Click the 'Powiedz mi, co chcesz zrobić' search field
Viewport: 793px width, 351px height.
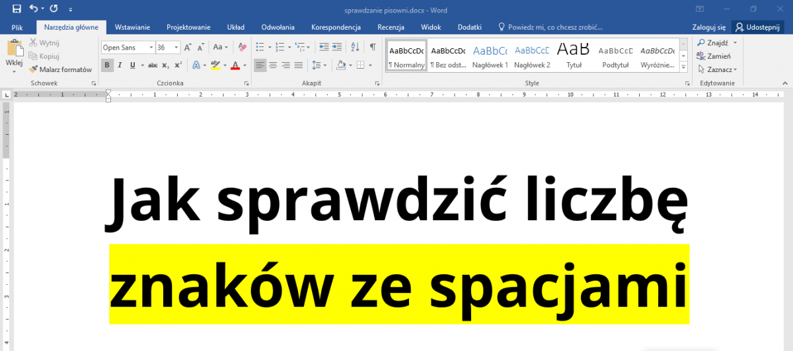click(554, 27)
